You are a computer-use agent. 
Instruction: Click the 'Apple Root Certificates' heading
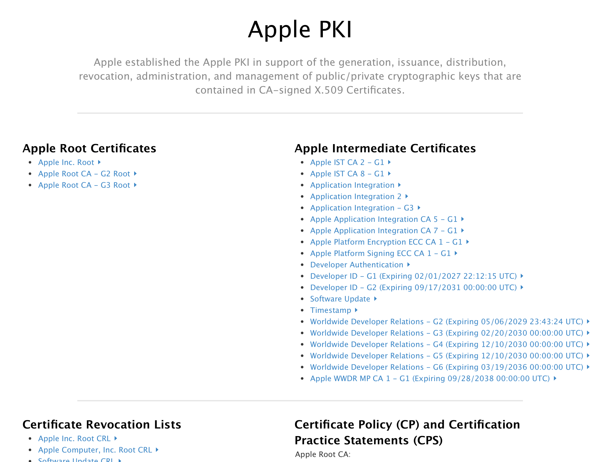point(89,148)
